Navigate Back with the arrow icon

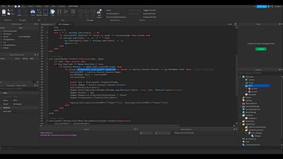tap(19, 12)
